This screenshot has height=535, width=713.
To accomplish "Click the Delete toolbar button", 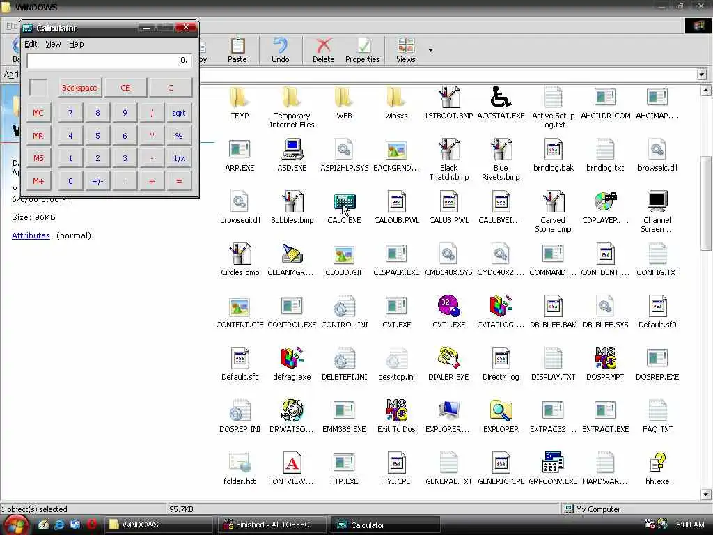I will [323, 50].
